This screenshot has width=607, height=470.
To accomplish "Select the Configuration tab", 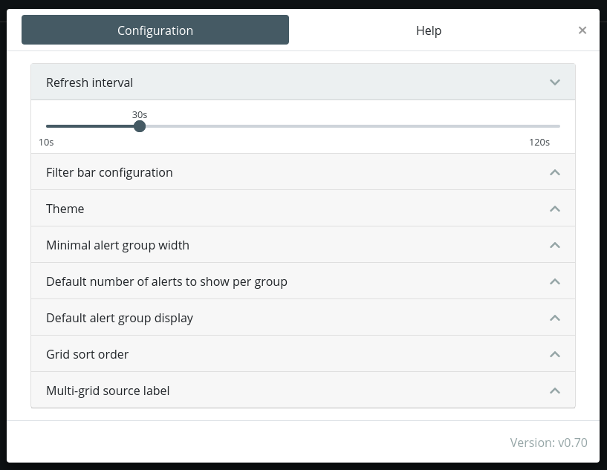I will click(x=155, y=30).
